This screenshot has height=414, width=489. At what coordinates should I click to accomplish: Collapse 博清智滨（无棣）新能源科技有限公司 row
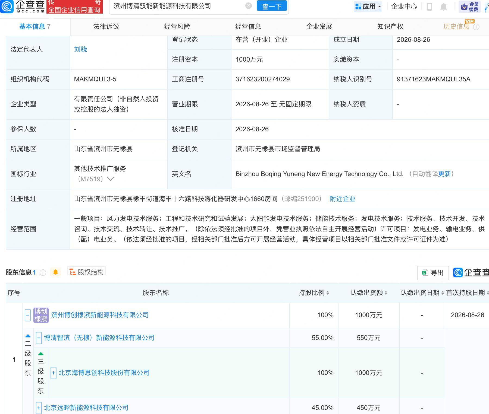[39, 338]
